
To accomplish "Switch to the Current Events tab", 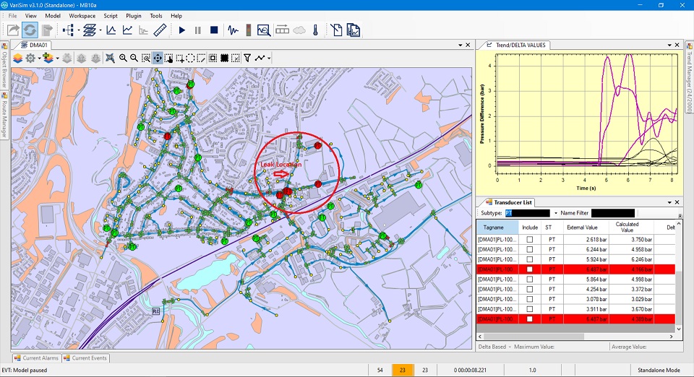I will [85, 357].
